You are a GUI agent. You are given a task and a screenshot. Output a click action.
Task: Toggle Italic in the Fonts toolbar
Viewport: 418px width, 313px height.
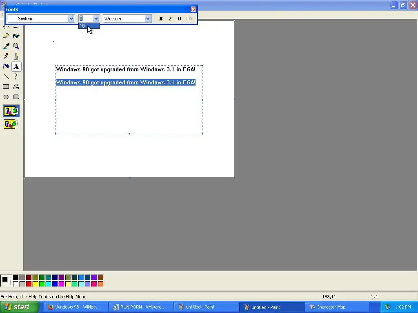pyautogui.click(x=170, y=19)
